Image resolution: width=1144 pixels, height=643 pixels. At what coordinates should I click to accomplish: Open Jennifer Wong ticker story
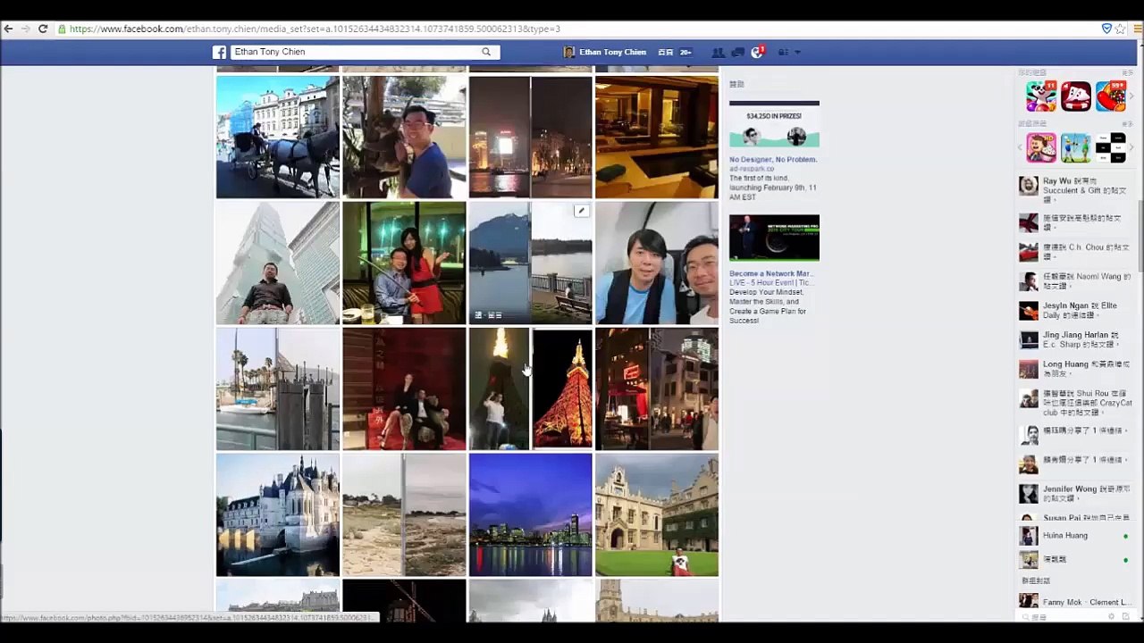click(x=1076, y=493)
